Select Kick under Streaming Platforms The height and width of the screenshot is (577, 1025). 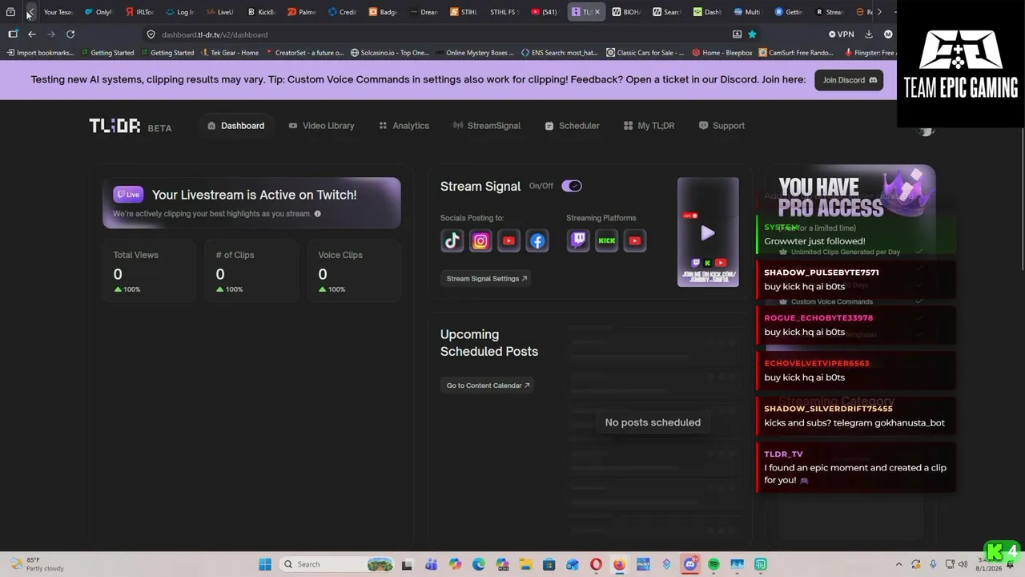pyautogui.click(x=607, y=240)
